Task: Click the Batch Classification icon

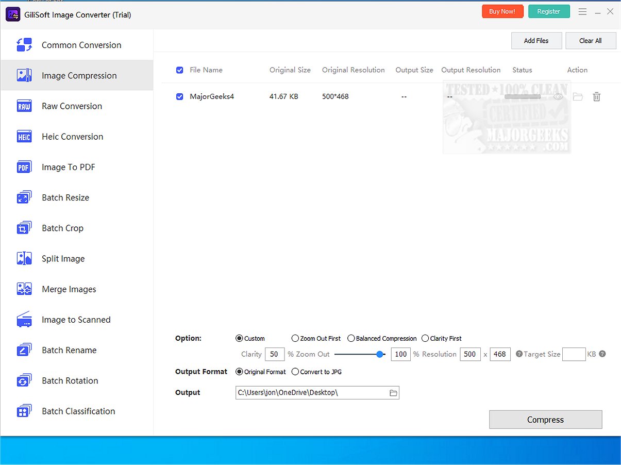Action: 24,411
